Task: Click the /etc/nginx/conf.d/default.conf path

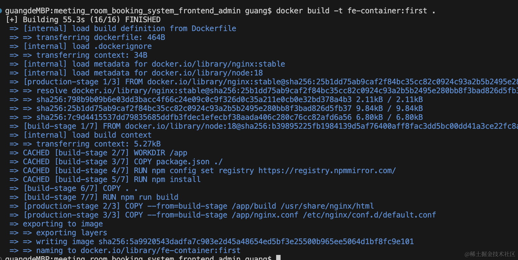Action: (369, 215)
